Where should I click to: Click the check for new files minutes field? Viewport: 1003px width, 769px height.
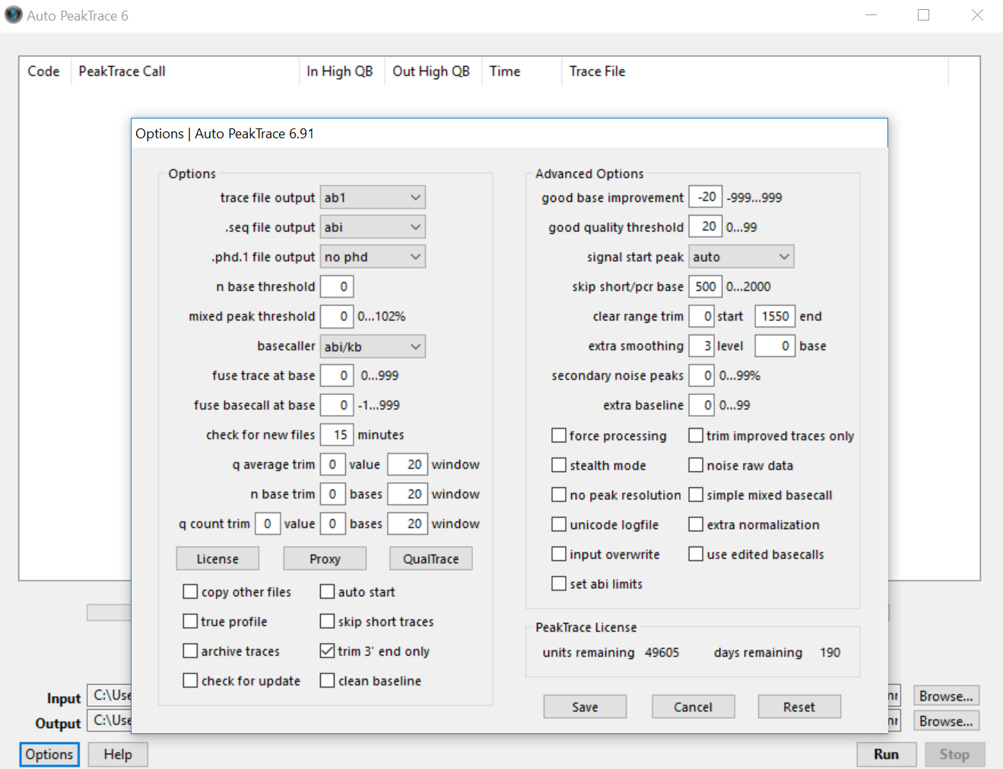click(x=337, y=435)
